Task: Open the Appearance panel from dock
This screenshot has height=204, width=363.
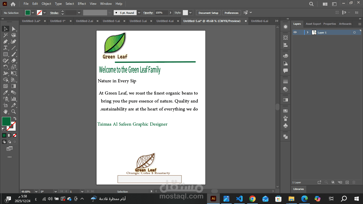Action: [285, 27]
